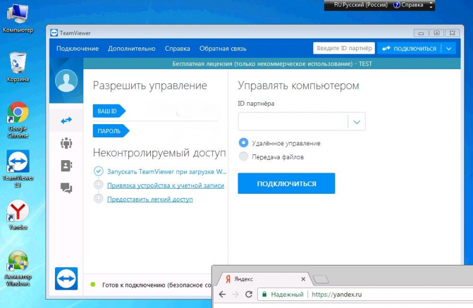Open the Chat icon in TeamViewer sidebar
473x308 pixels.
(x=66, y=188)
